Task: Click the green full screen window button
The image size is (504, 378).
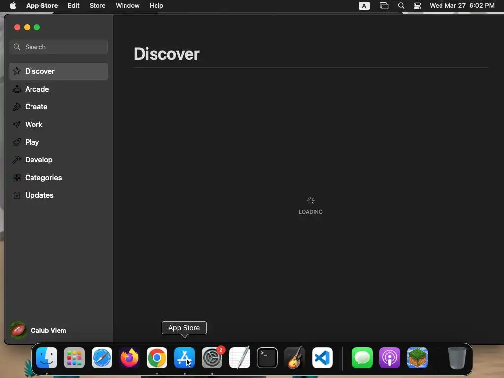Action: click(x=37, y=27)
